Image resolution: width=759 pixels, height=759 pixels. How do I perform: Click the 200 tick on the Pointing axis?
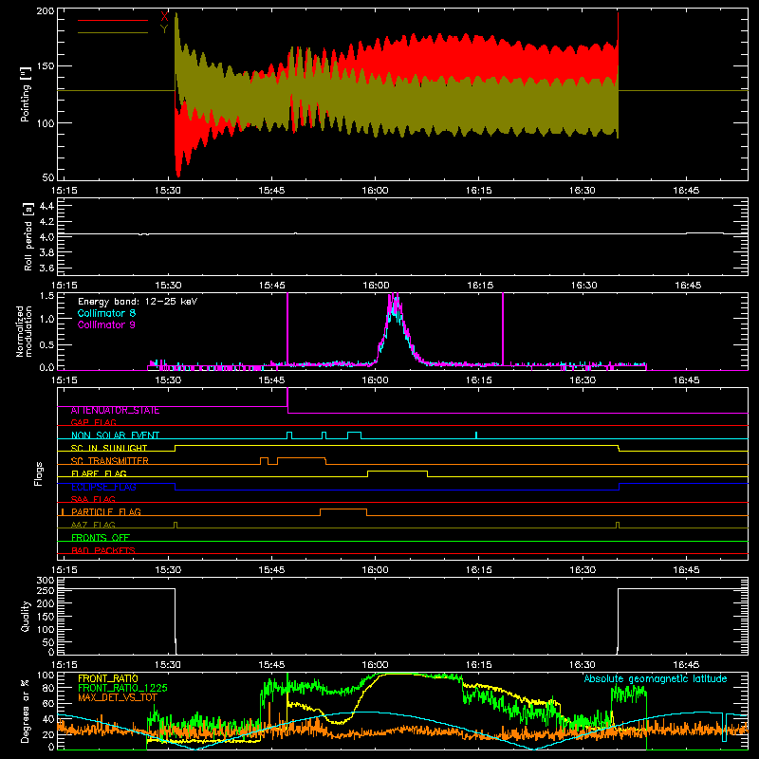pyautogui.click(x=46, y=11)
